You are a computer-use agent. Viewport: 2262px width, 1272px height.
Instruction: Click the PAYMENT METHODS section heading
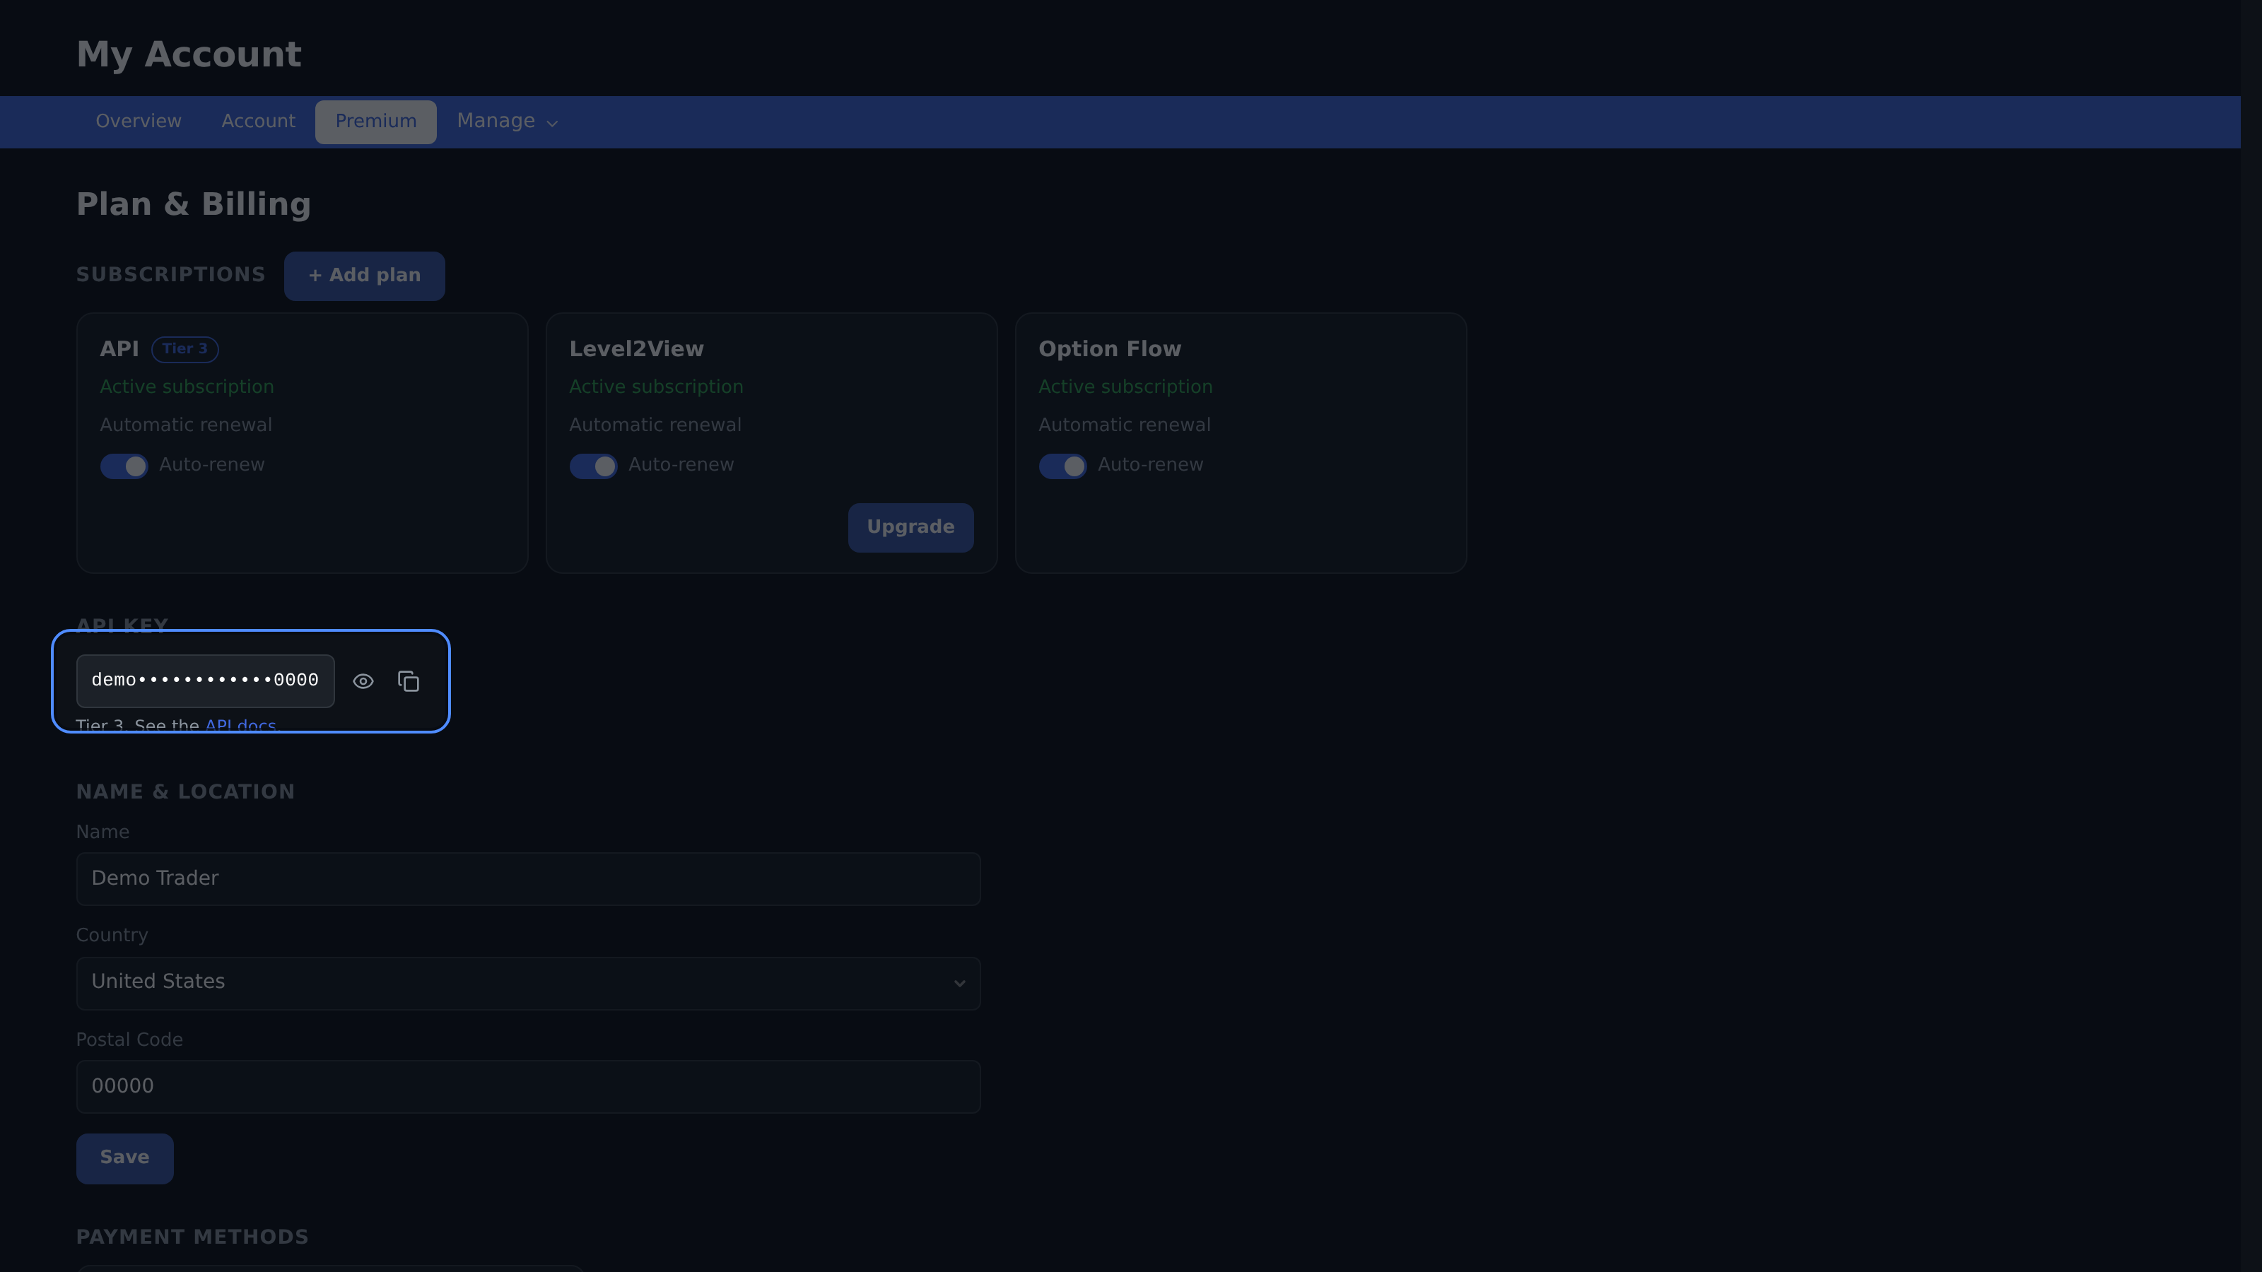192,1237
